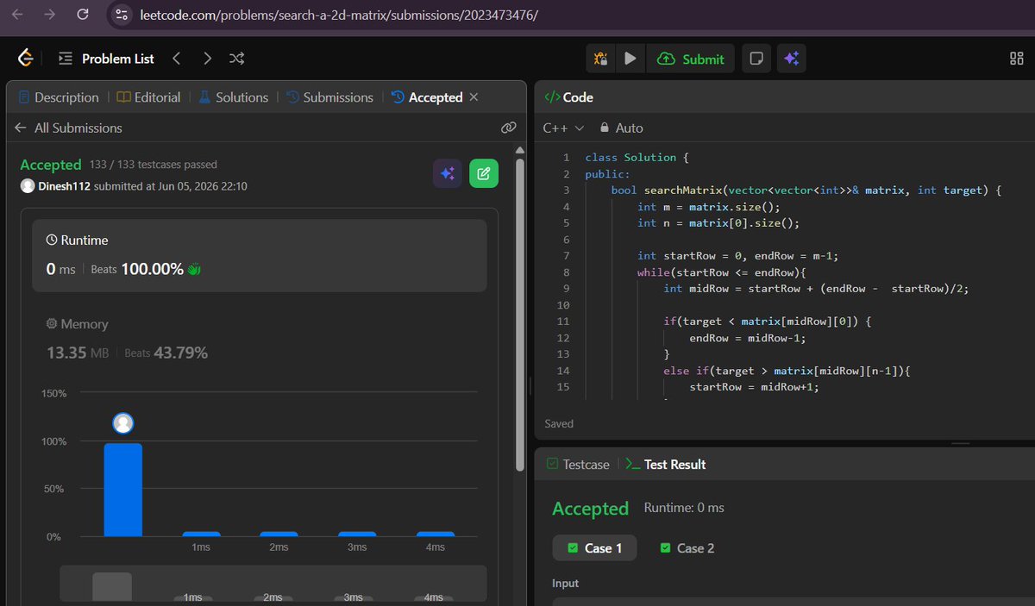Viewport: 1035px width, 606px height.
Task: Analyze submission with sparkle button
Action: pyautogui.click(x=448, y=173)
